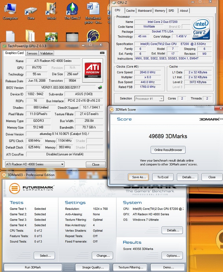Click the To Excel button
This screenshot has height=272, width=223.
[x=163, y=177]
